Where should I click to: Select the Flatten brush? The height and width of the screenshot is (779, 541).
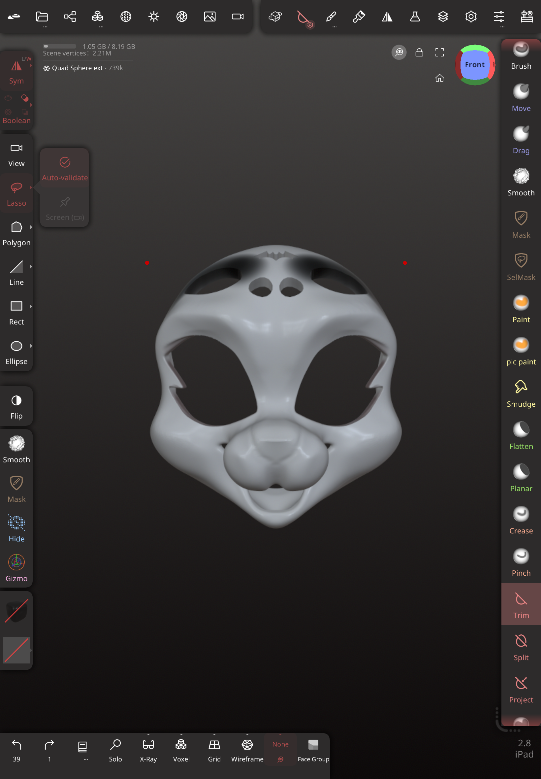tap(521, 436)
